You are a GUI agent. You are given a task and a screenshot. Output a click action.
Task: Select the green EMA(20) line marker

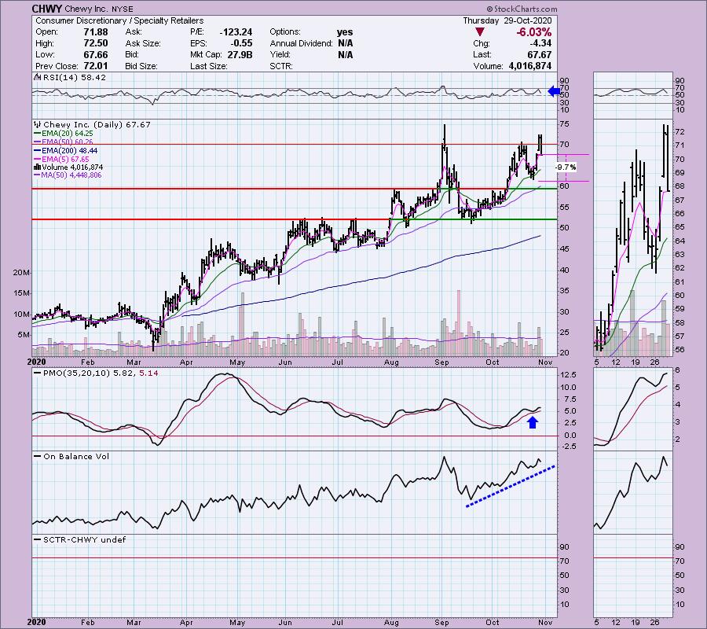point(37,134)
